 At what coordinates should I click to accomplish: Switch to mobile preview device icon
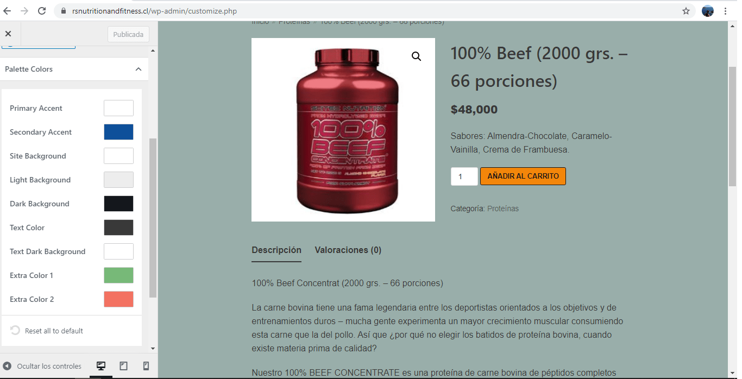tap(146, 366)
